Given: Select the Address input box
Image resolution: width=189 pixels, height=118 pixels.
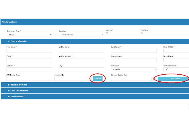Looking at the screenshot, I should click(x=29, y=69).
